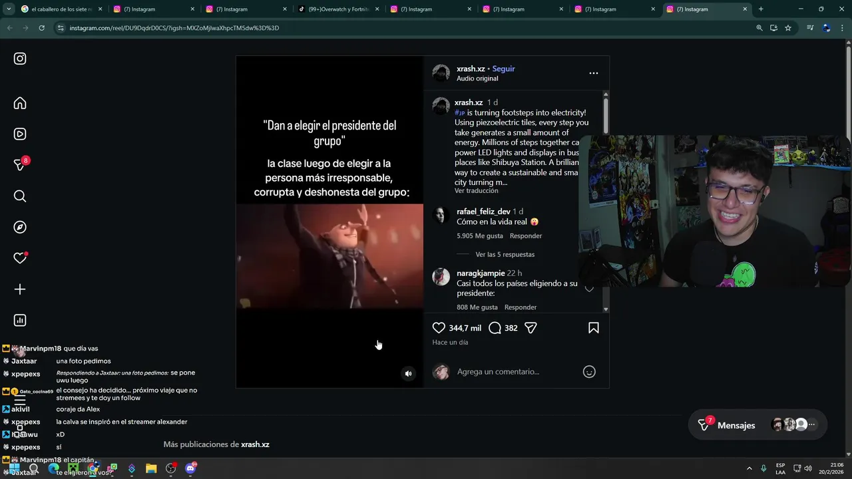Open the Instagram logo home link
This screenshot has height=479, width=852.
pos(20,59)
